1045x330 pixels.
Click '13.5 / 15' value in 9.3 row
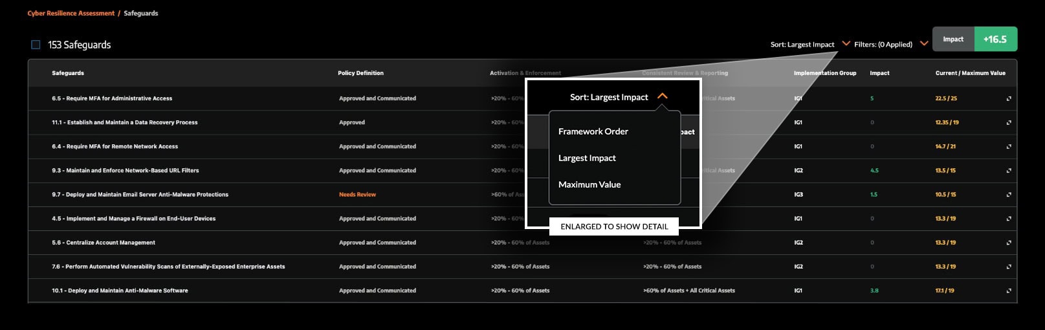click(945, 171)
